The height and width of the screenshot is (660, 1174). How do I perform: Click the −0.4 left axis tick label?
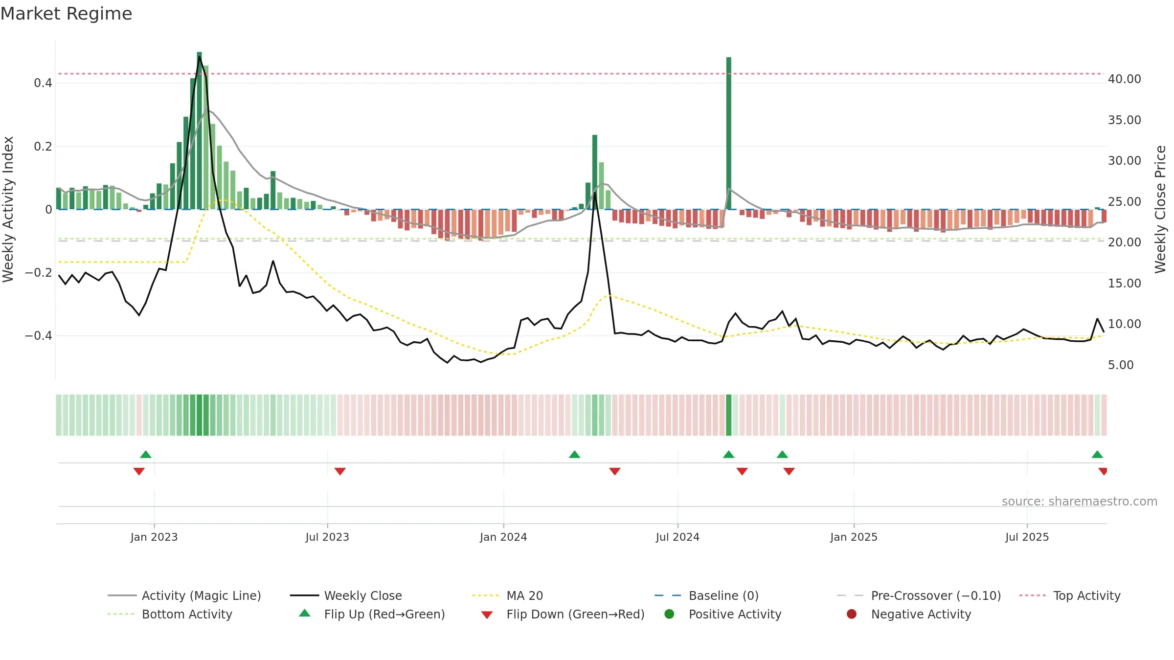pyautogui.click(x=39, y=335)
